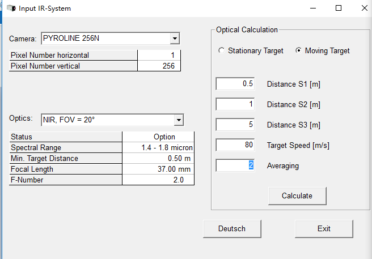
Task: Maximize the Input IR-System window
Action: pos(339,9)
